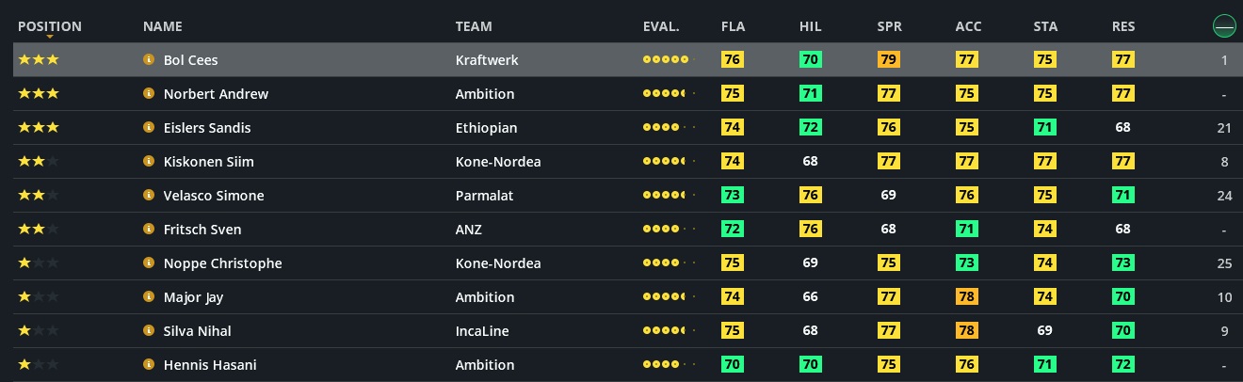Screen dimensions: 1243x382
Task: Click the EVAL. column header
Action: (661, 26)
